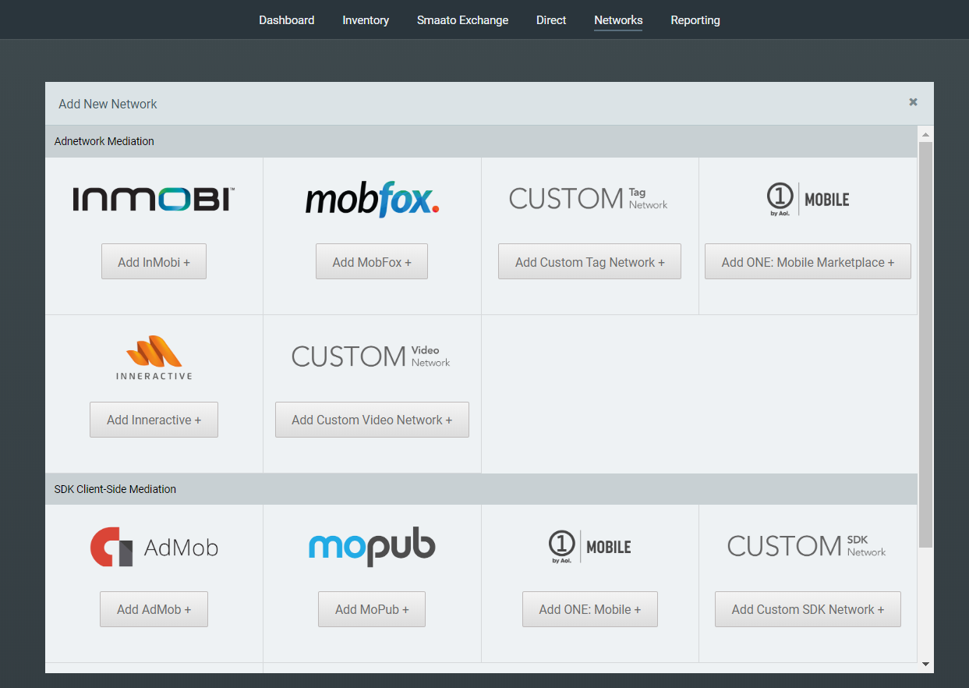Click the MobFox logo
This screenshot has height=688, width=969.
click(x=372, y=200)
